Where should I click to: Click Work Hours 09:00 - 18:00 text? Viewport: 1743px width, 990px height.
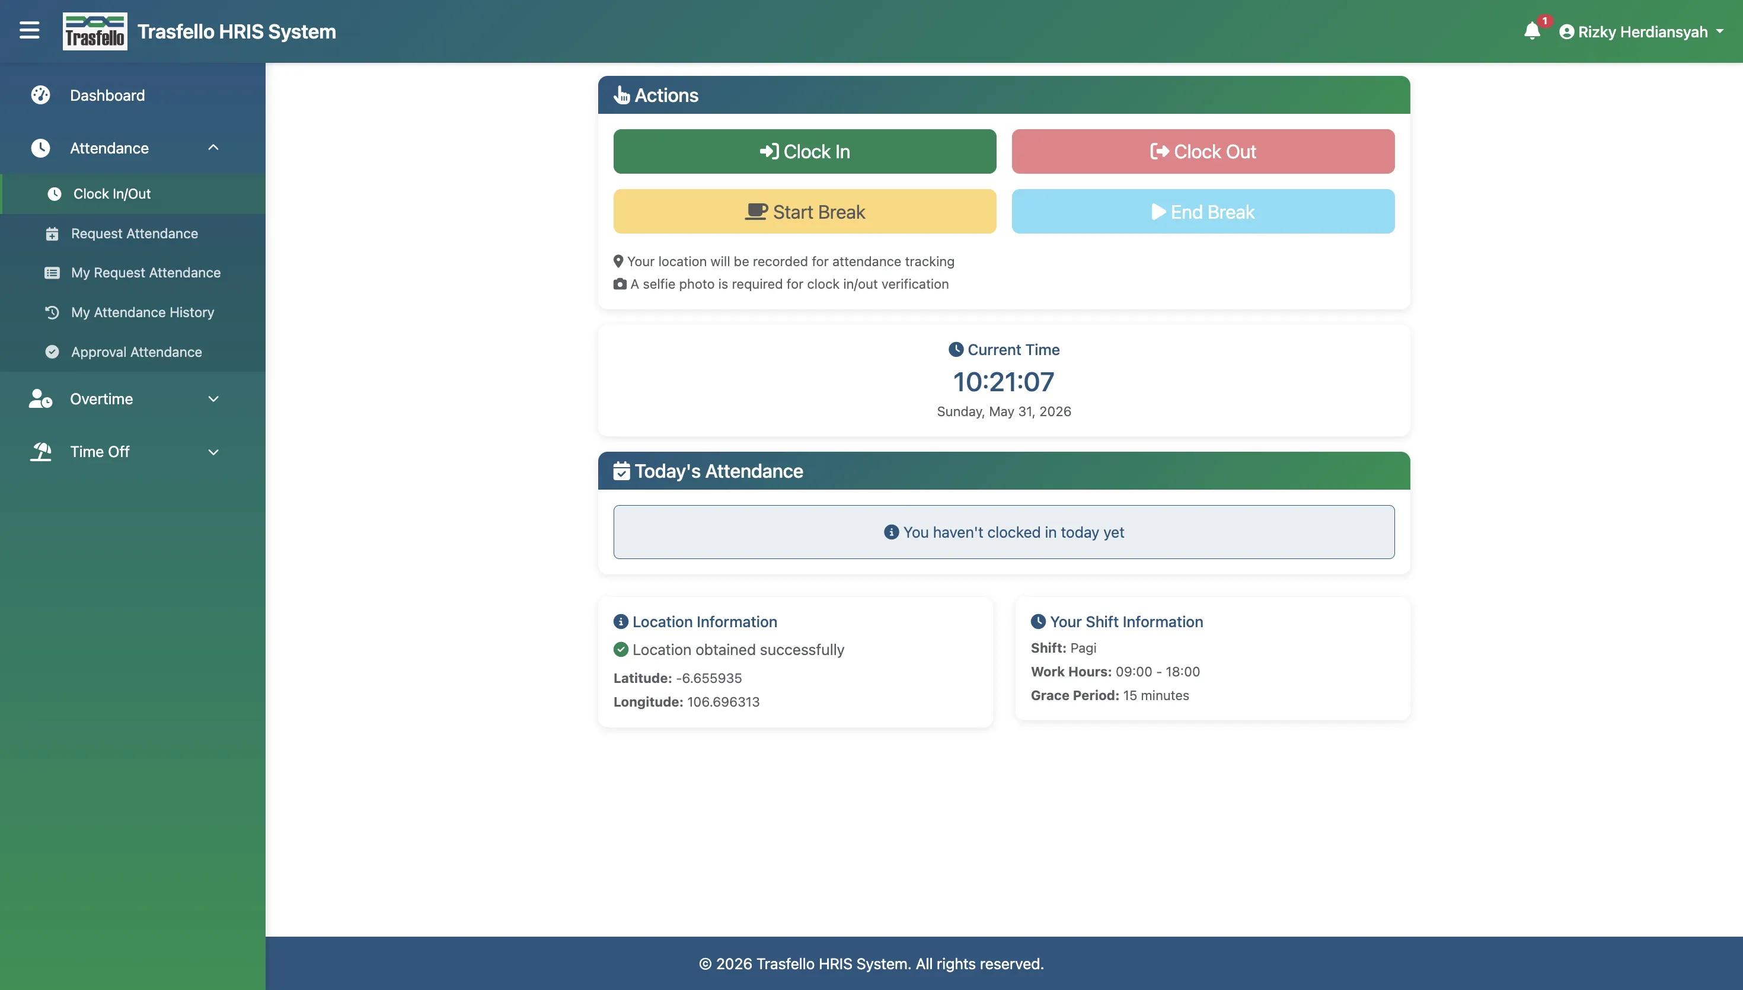(1115, 672)
